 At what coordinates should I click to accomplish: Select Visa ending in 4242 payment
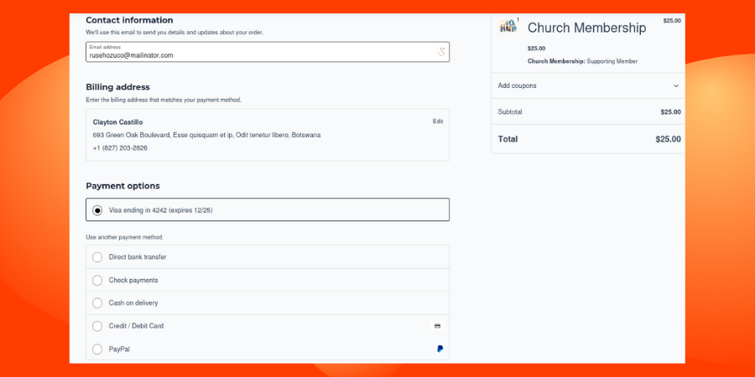(268, 209)
